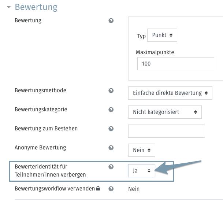This screenshot has height=200, width=223.
Task: Click the help icon for Bewertungskategorie
Action: point(111,110)
